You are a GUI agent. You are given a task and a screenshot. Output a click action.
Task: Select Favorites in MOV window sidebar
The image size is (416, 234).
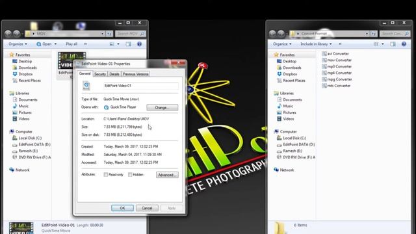coord(20,55)
